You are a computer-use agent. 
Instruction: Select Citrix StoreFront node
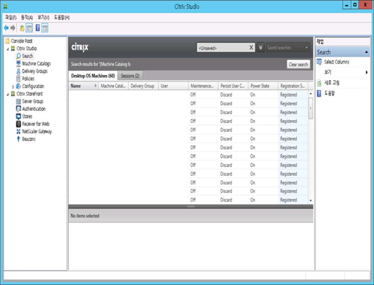pos(29,94)
